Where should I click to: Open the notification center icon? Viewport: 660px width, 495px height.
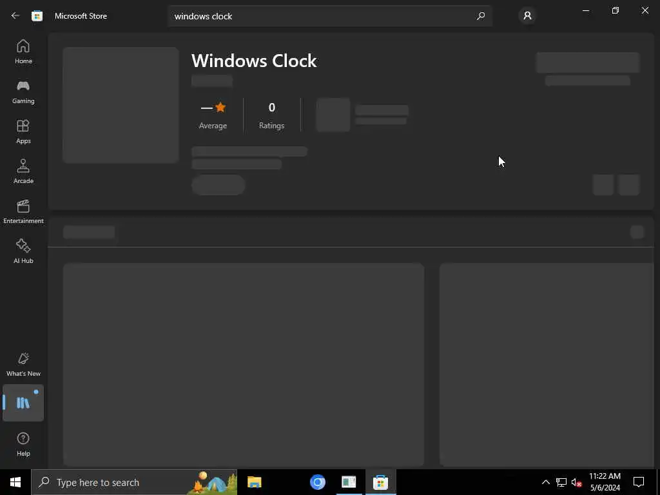639,482
